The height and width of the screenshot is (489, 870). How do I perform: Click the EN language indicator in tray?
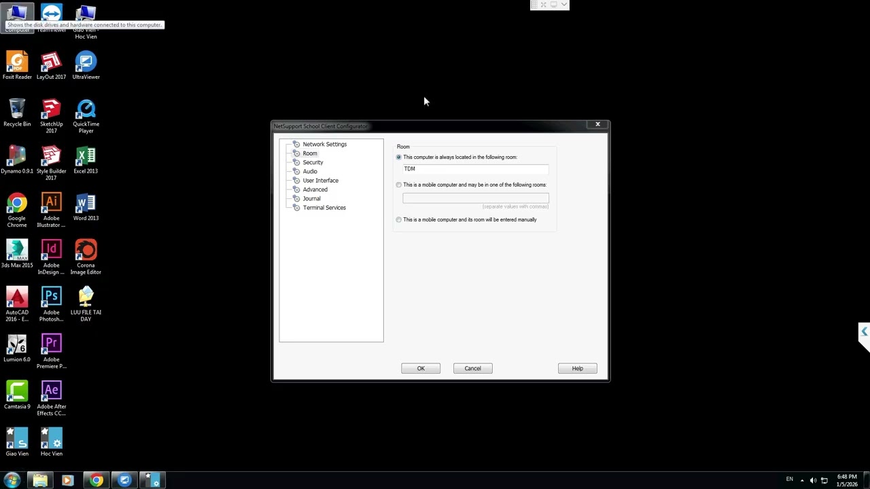click(x=789, y=479)
